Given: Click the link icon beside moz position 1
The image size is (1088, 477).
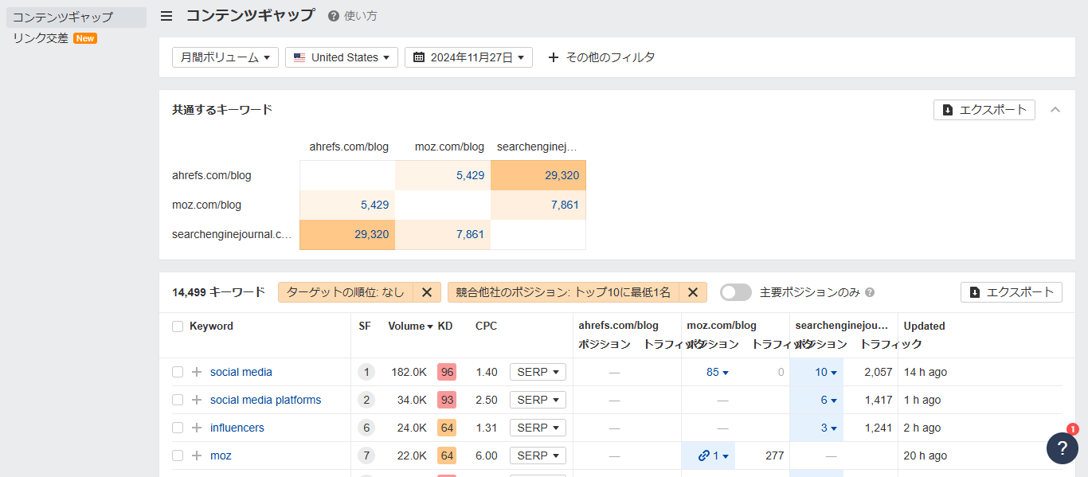Looking at the screenshot, I should coord(703,455).
